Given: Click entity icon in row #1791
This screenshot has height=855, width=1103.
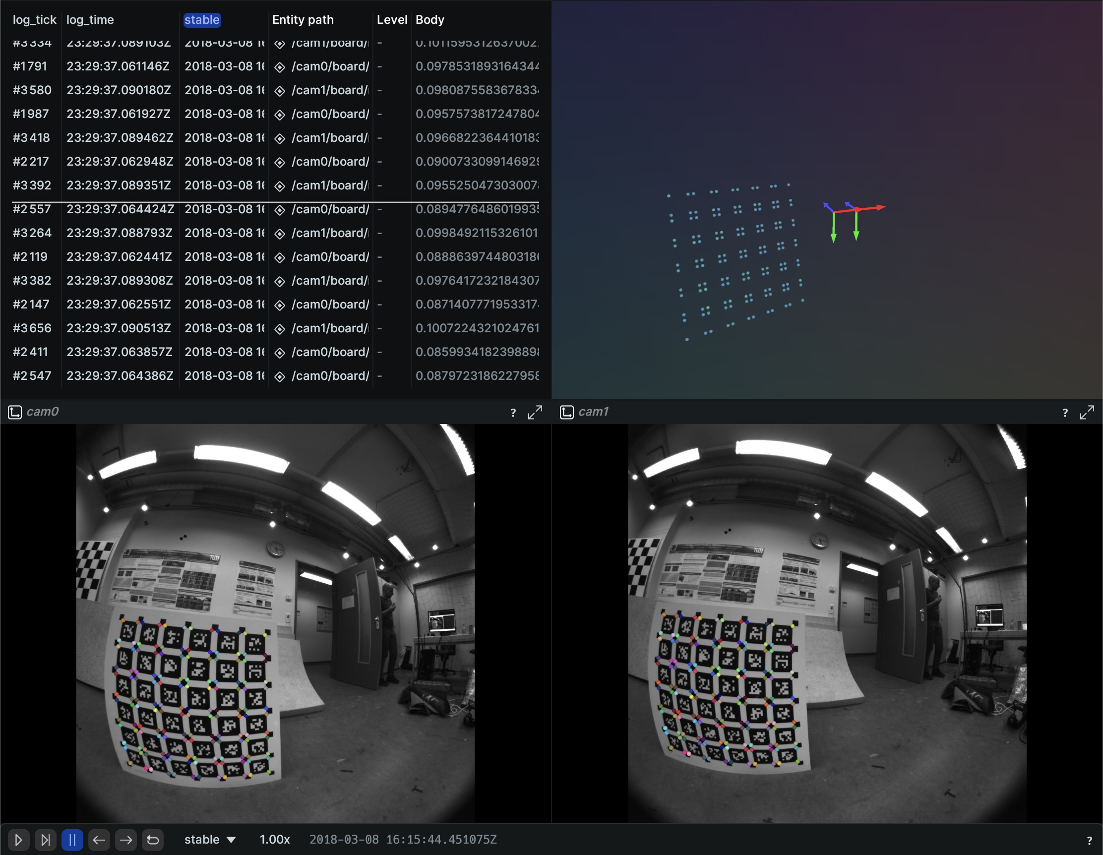Looking at the screenshot, I should (x=280, y=67).
